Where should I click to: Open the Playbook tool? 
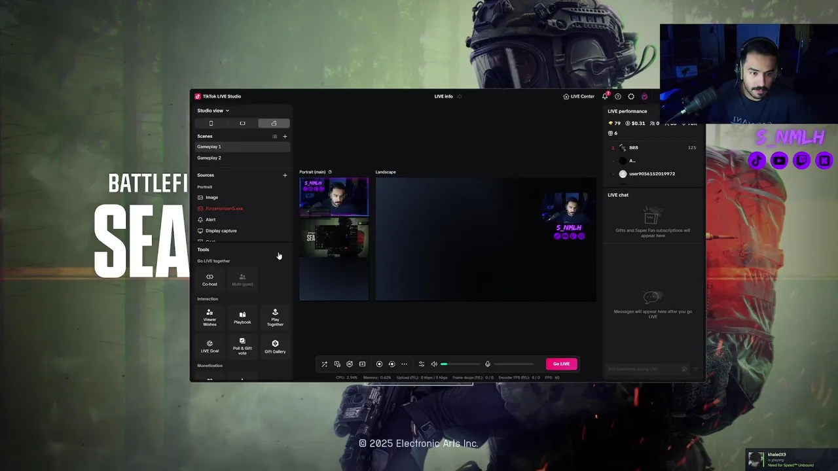pos(242,318)
